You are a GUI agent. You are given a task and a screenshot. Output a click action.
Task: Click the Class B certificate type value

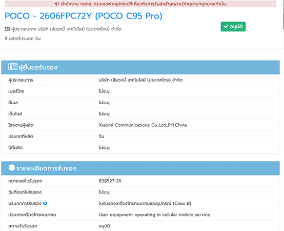(145, 203)
